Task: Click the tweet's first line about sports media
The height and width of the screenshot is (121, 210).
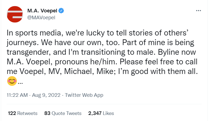Action: (x=98, y=33)
